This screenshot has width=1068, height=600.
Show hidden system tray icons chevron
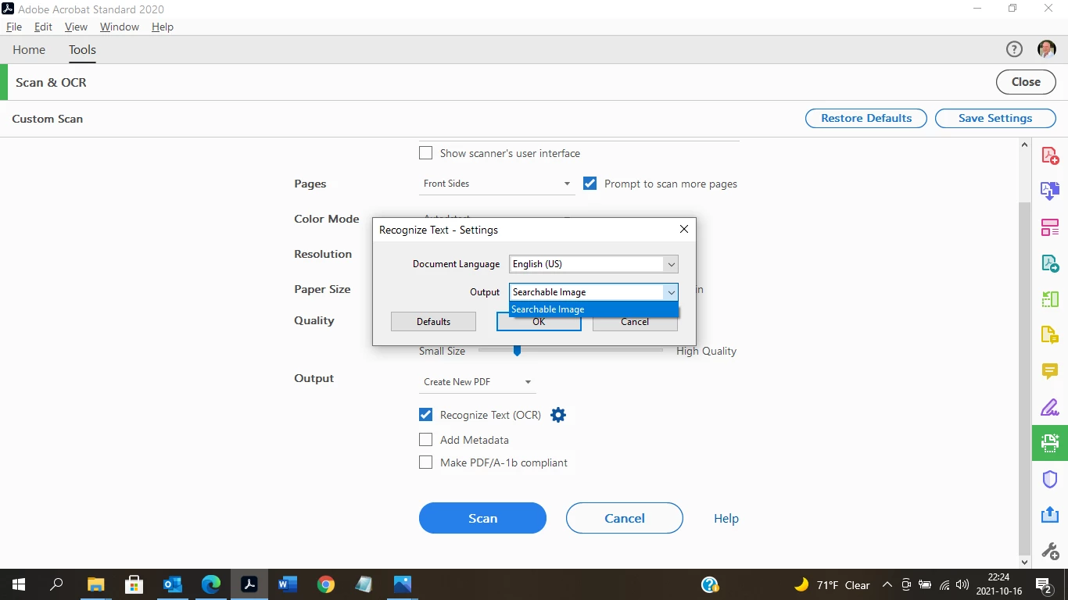[x=887, y=584]
